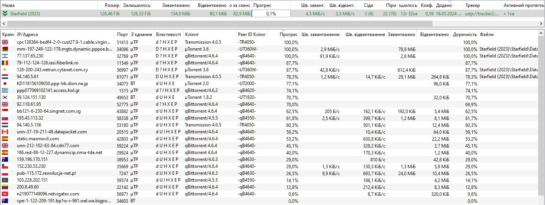Image resolution: width=545 pixels, height=205 pixels.
Task: Click the Bangladesh flag next to 103.228.202.151
Action: 5,180
